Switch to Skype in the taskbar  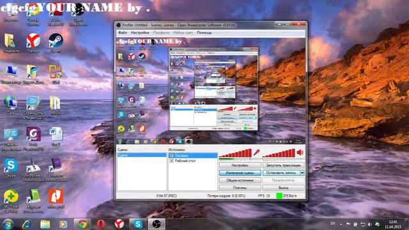138,224
